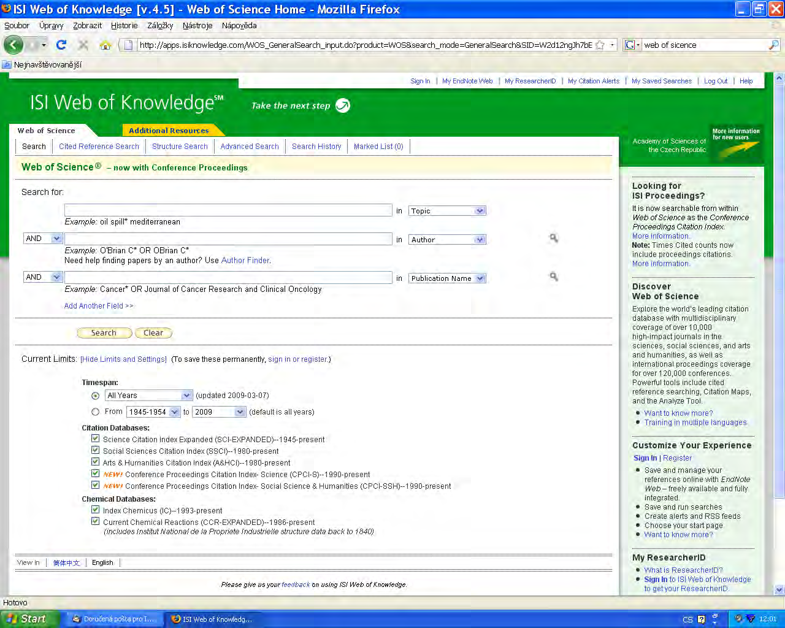This screenshot has height=628, width=785.
Task: Open the Author field dropdown
Action: (447, 240)
